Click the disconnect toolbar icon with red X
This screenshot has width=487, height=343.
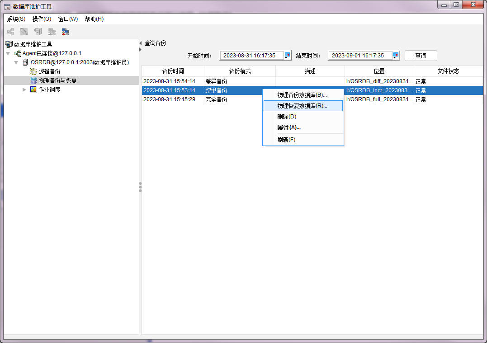[x=66, y=32]
